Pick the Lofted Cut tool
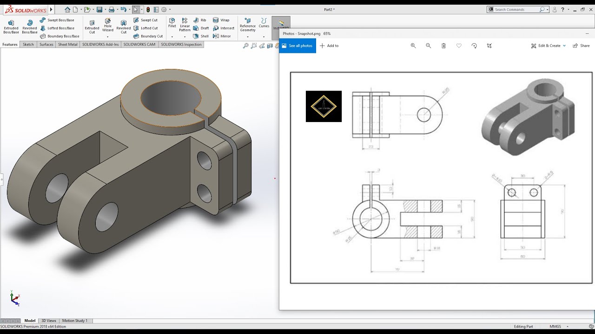Screen dimensions: 595x334 click(145, 28)
